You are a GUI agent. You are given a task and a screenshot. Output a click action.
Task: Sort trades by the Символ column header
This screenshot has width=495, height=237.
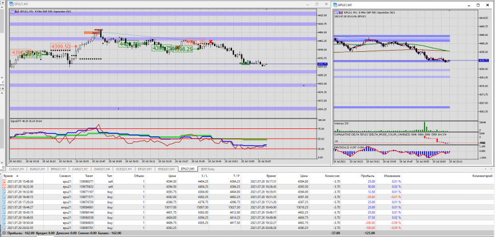(63, 177)
